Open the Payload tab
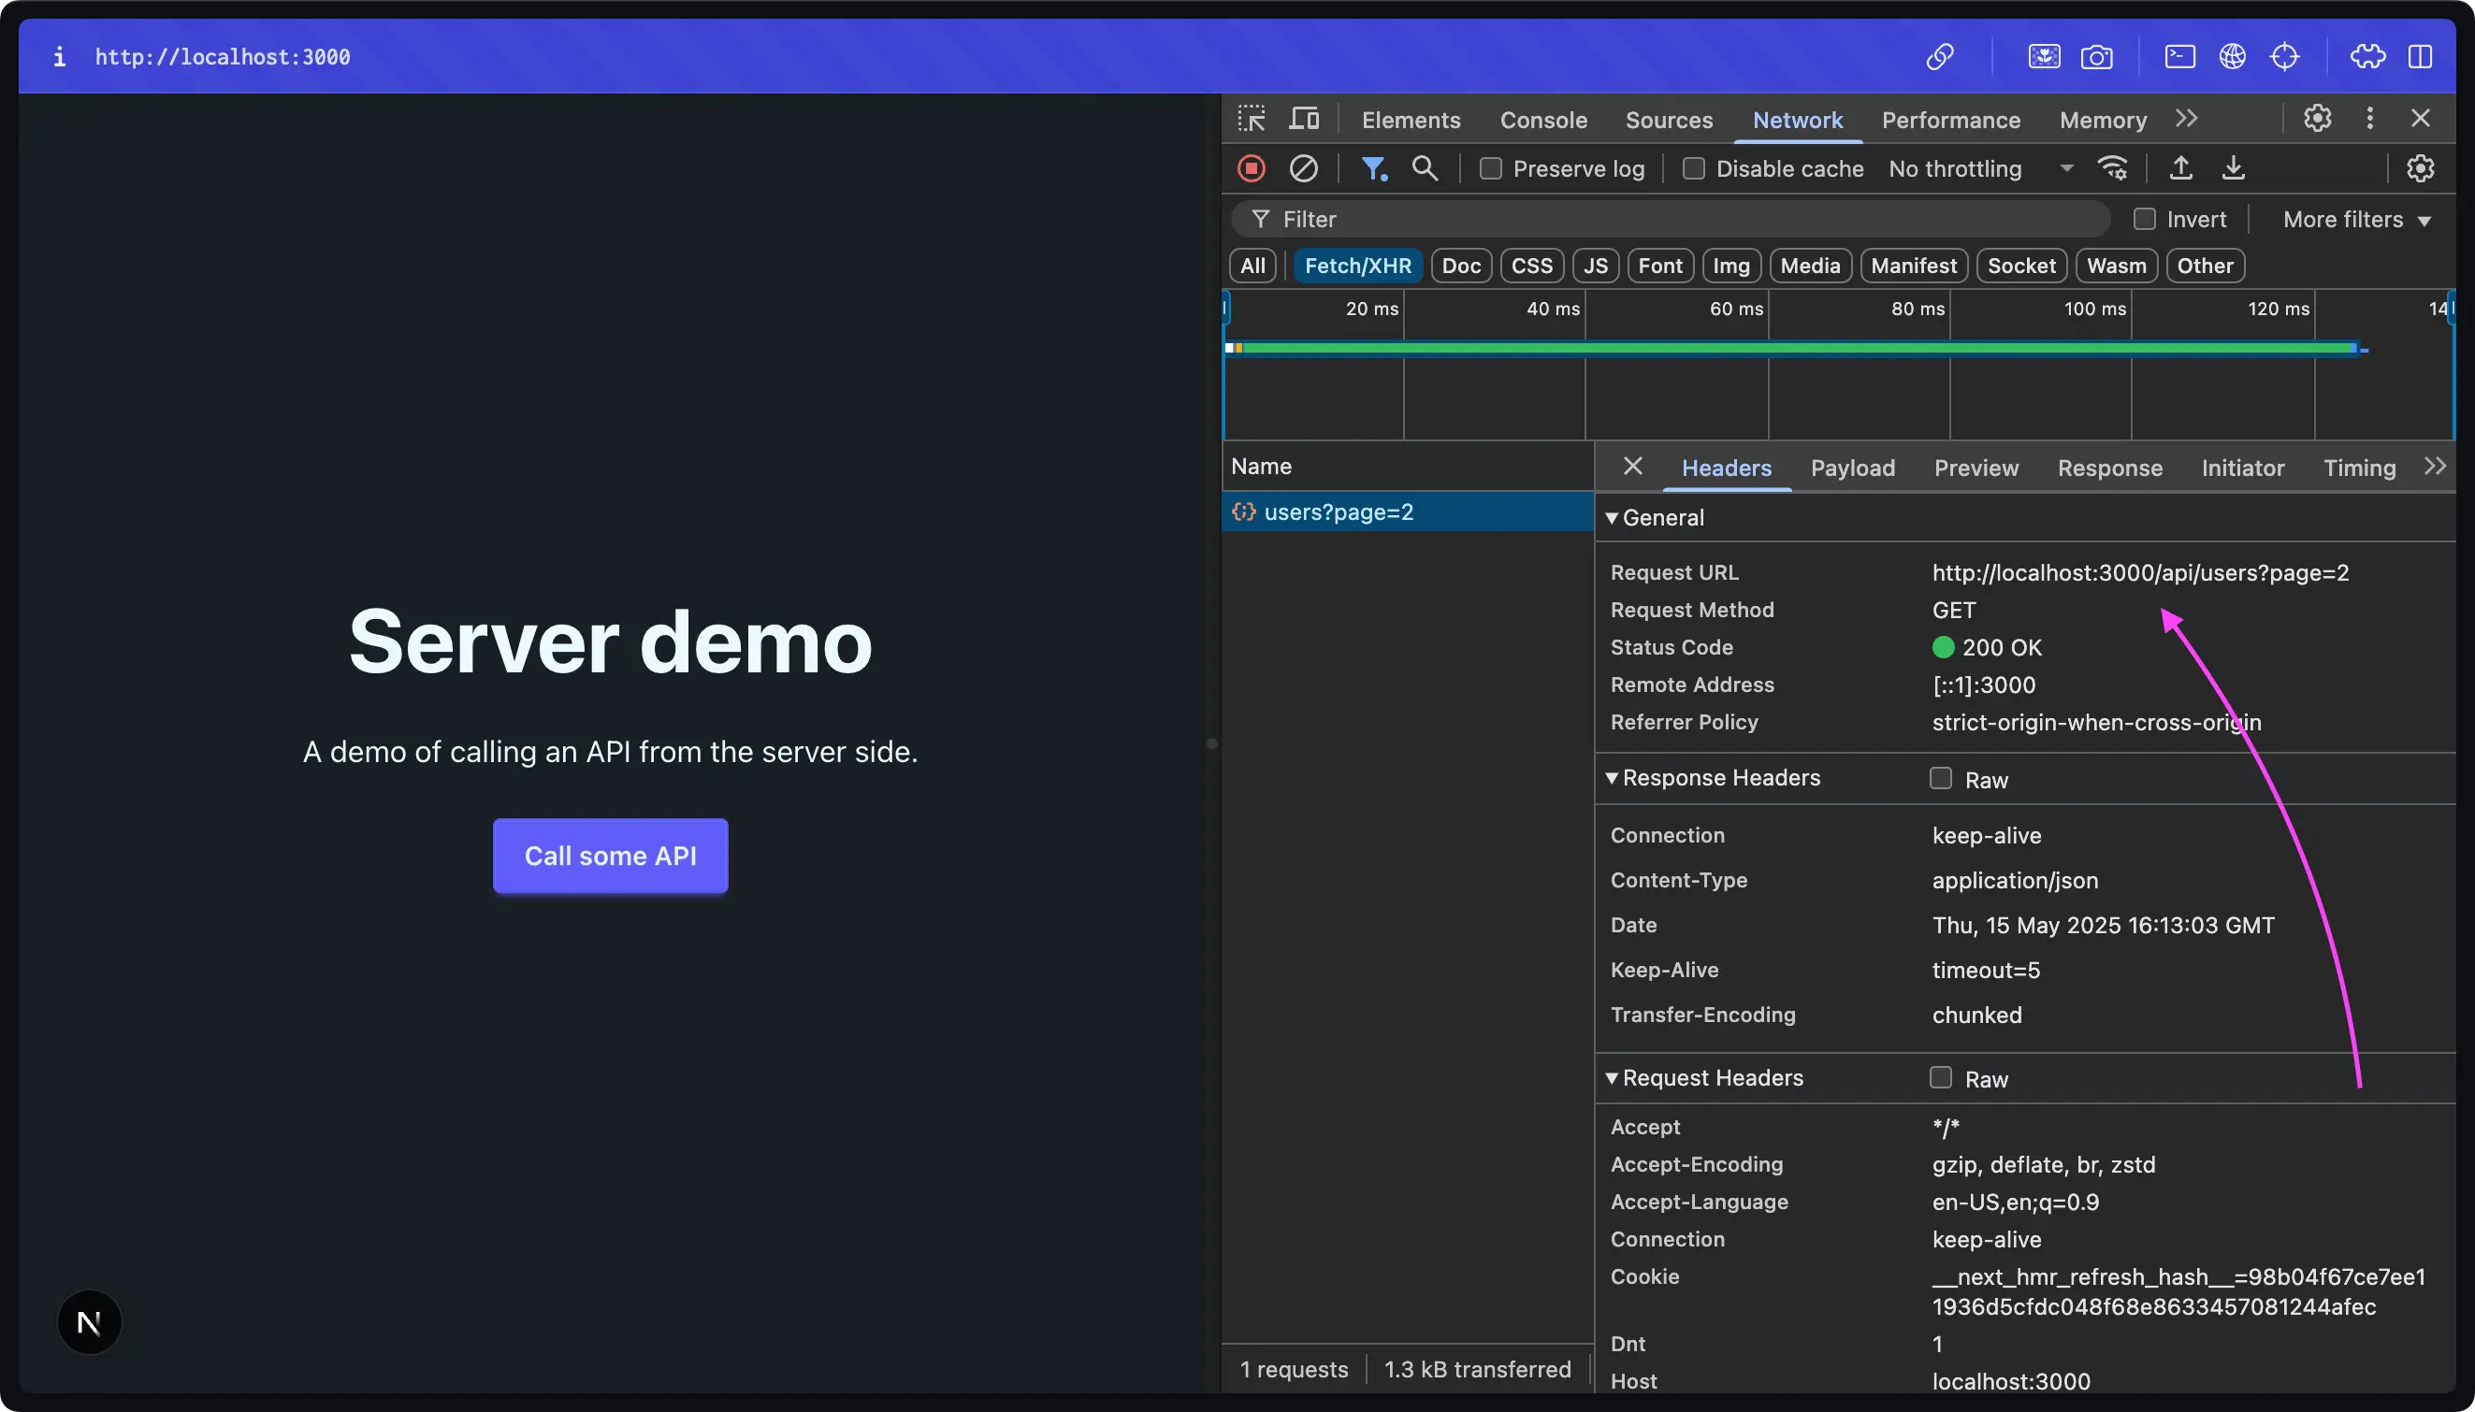Image resolution: width=2475 pixels, height=1412 pixels. [1852, 468]
